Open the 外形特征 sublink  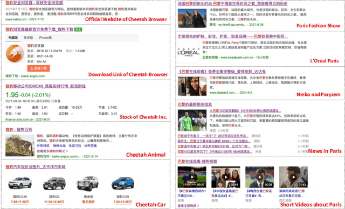point(43,145)
